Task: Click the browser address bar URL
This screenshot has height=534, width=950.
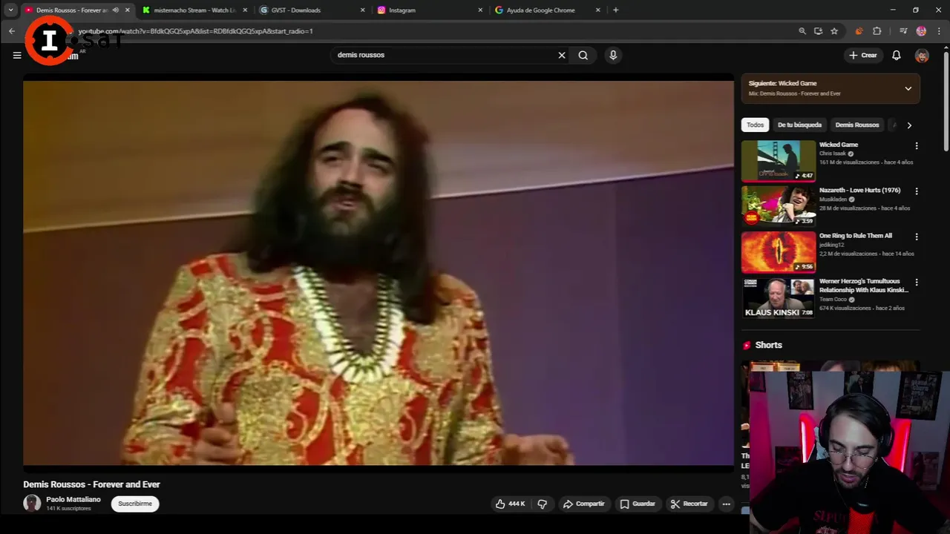Action: (196, 31)
